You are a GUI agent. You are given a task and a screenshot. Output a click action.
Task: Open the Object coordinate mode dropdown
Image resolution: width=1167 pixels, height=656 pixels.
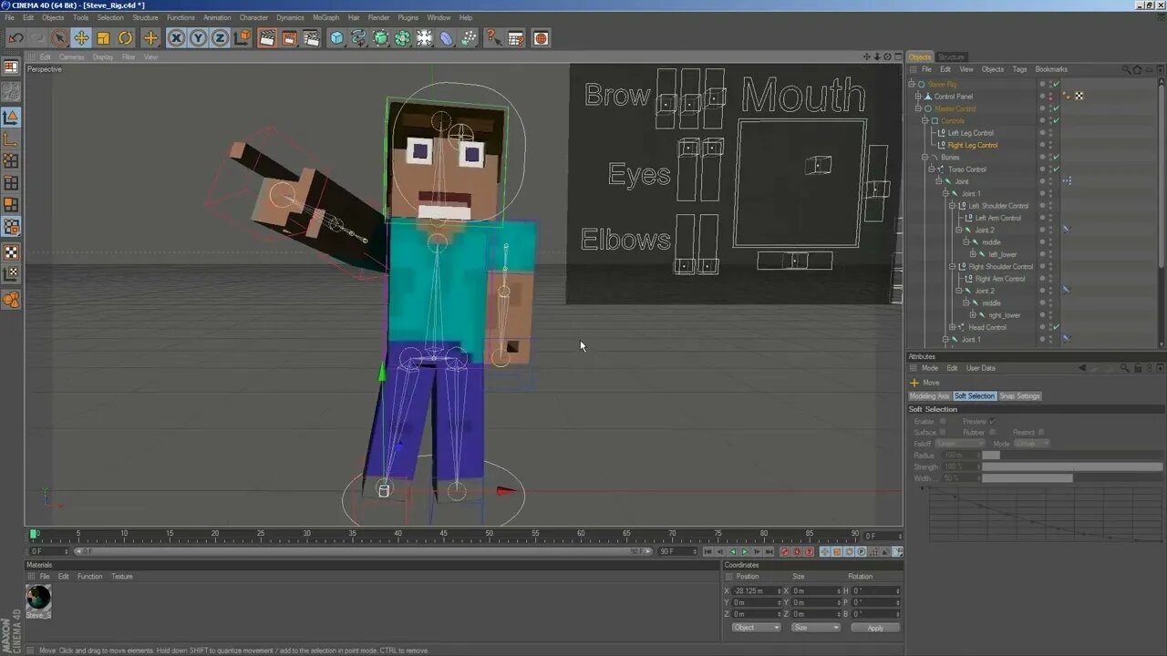tap(756, 628)
